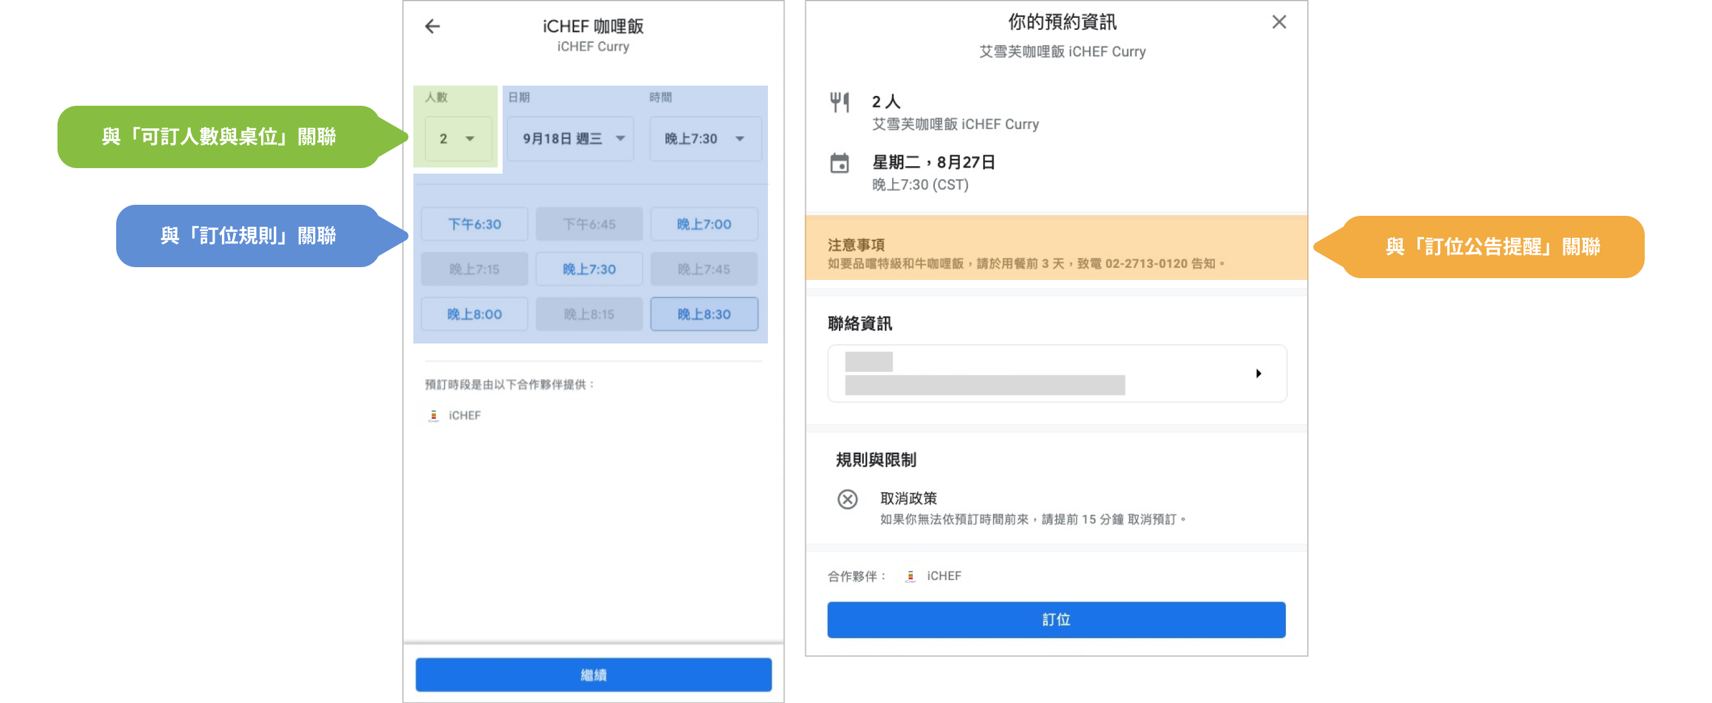Select the 下午6:30 time slot

pyautogui.click(x=474, y=224)
